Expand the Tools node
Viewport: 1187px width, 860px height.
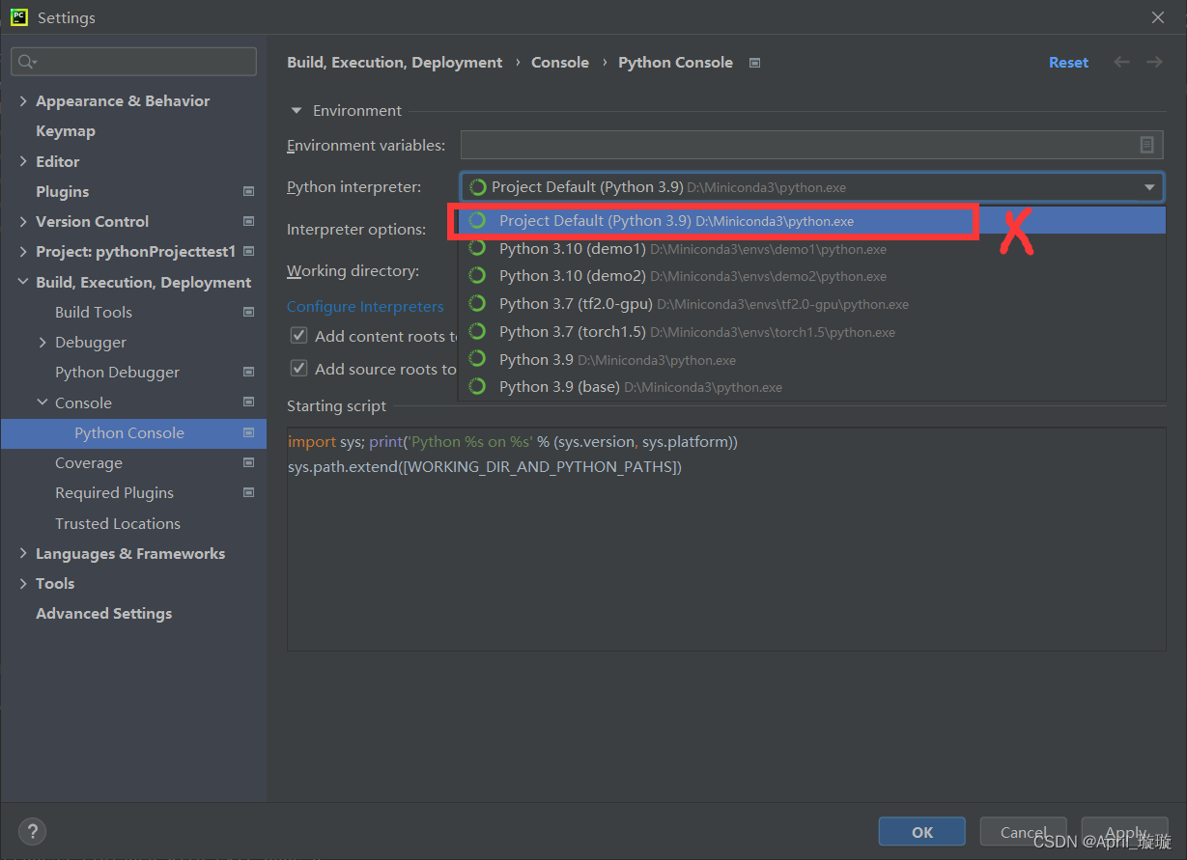coord(23,583)
